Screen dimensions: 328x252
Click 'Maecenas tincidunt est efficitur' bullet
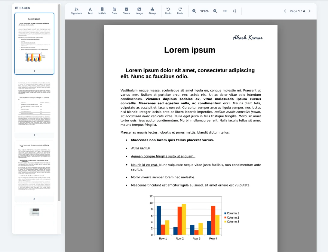[191, 185]
